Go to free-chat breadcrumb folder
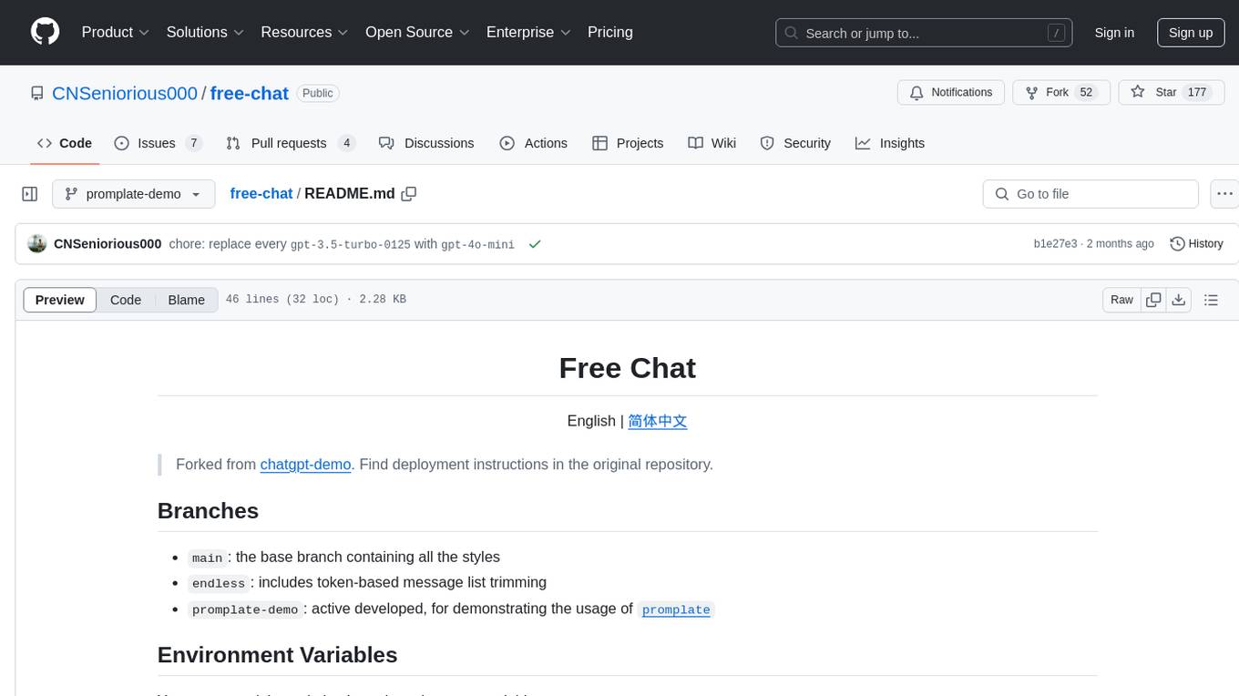Viewport: 1239px width, 696px height. [261, 193]
